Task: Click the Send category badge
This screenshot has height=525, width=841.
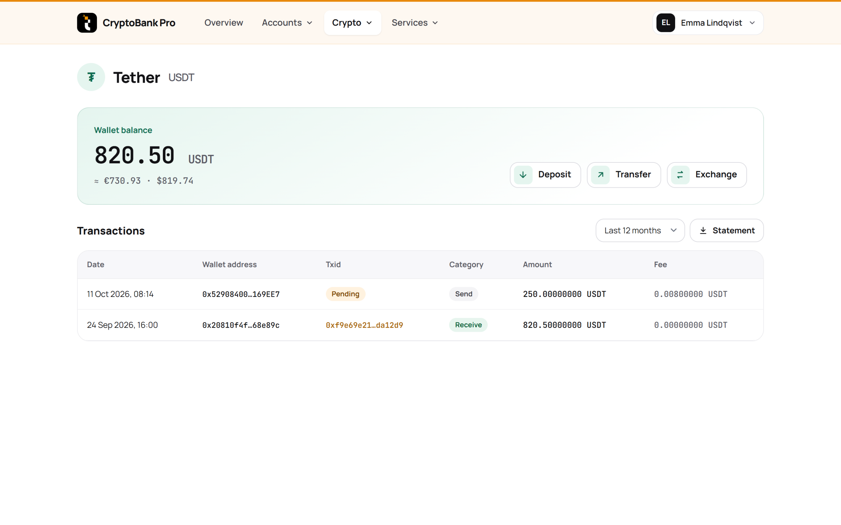Action: 464,294
